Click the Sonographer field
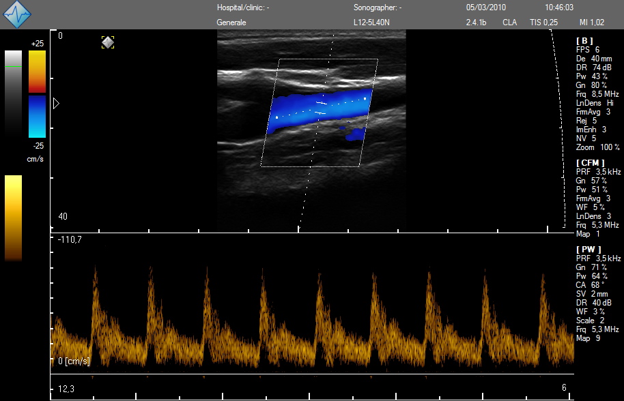Image resolution: width=624 pixels, height=401 pixels. (x=378, y=8)
